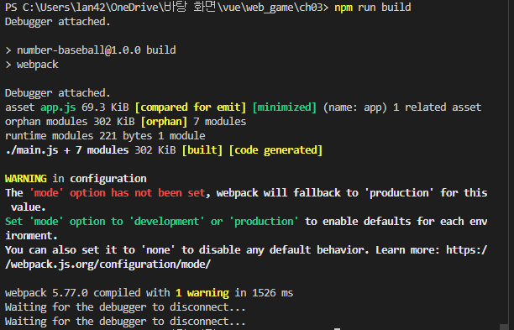Click the yellow 'WARNING' word
The height and width of the screenshot is (330, 514).
(25, 179)
